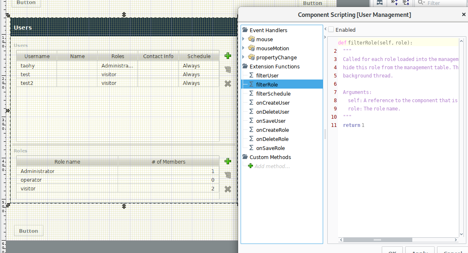Click the delete user X icon
The image size is (468, 253).
click(227, 84)
